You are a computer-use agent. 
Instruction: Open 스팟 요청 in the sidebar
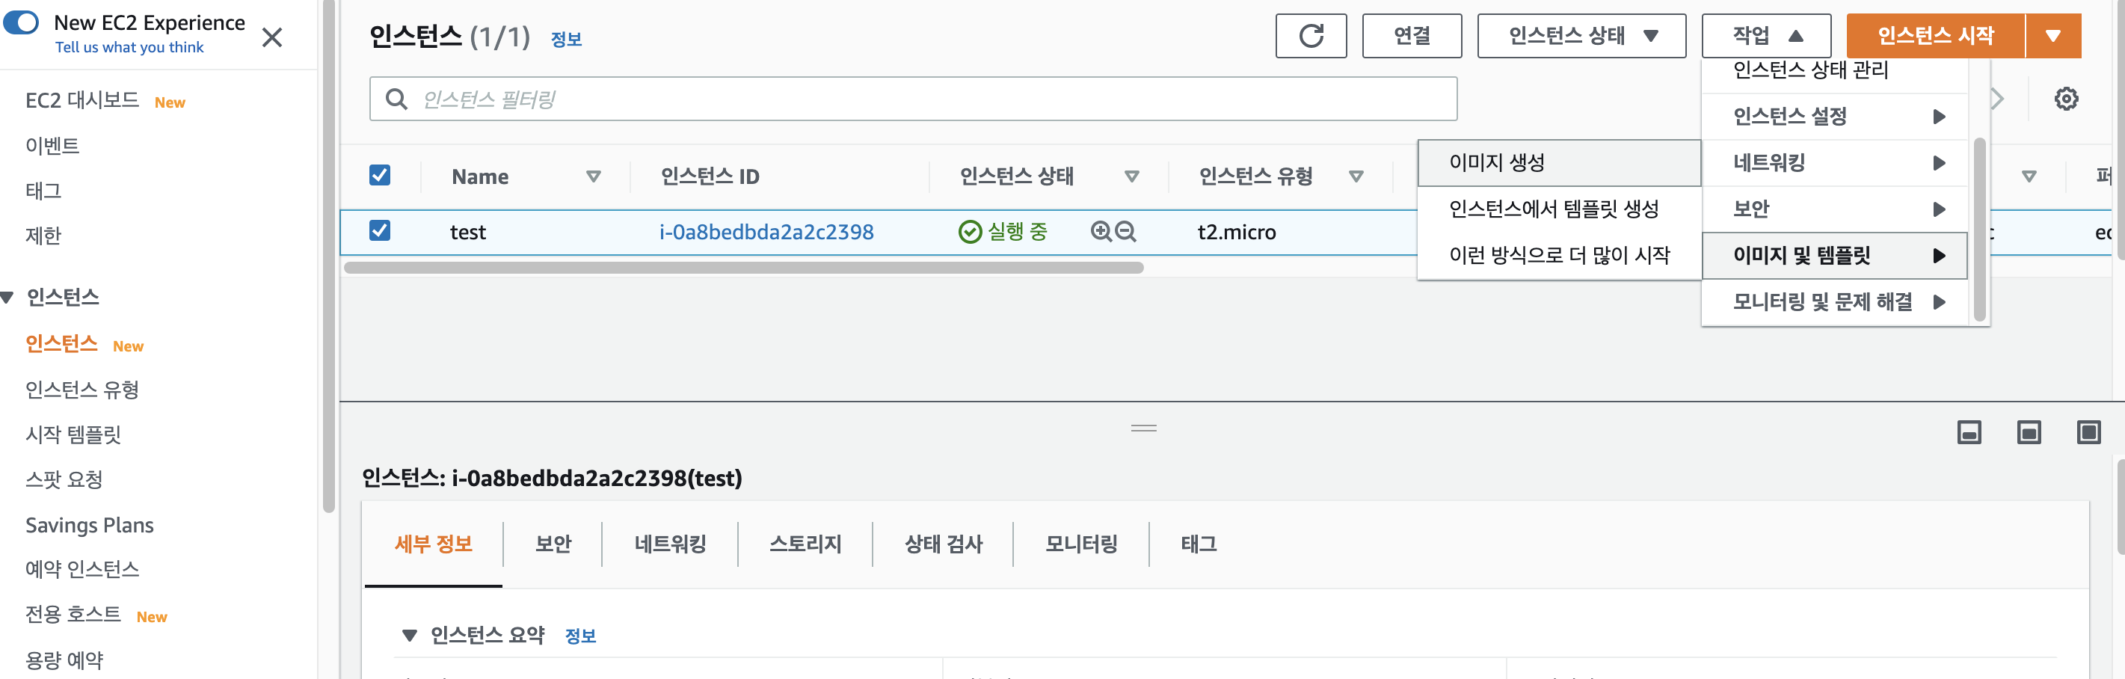pyautogui.click(x=64, y=479)
